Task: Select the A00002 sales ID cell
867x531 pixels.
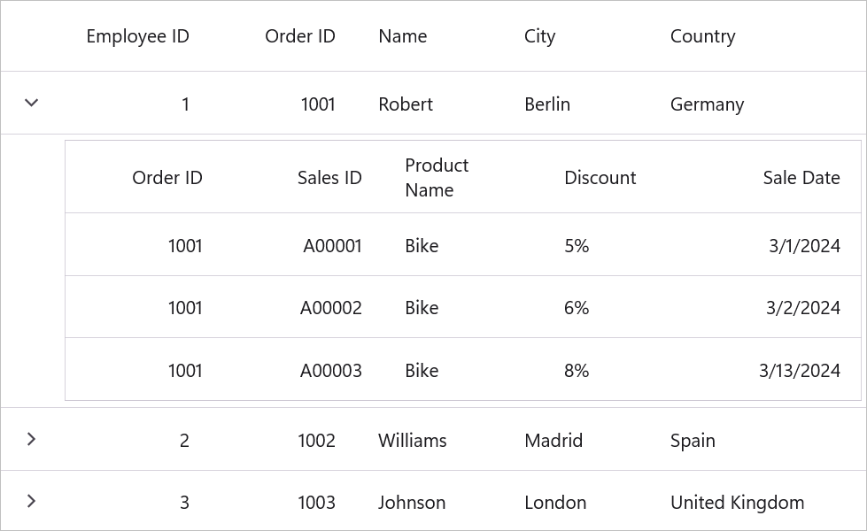Action: click(330, 308)
